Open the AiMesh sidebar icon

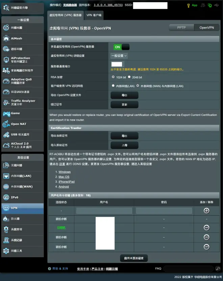coord(6,38)
